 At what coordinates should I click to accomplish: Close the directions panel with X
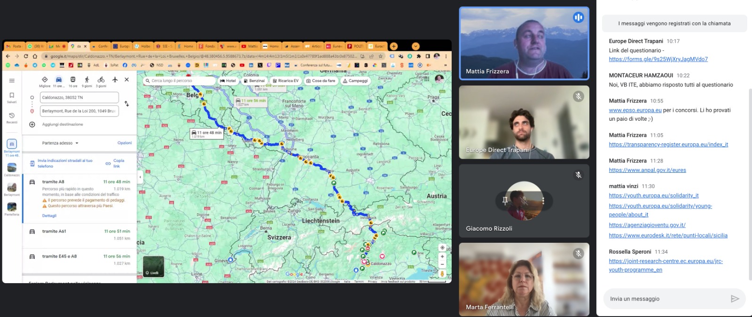click(x=127, y=80)
